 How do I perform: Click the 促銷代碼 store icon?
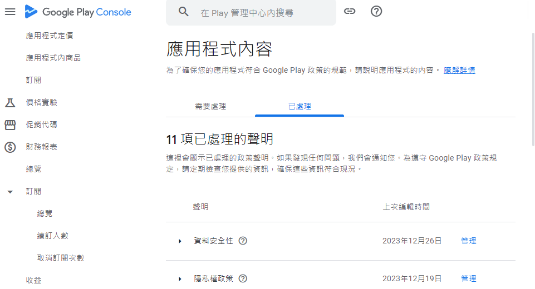coord(10,124)
